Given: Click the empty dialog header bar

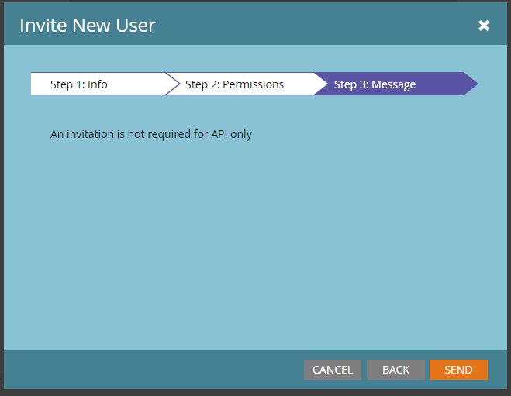Looking at the screenshot, I should click(310, 25).
